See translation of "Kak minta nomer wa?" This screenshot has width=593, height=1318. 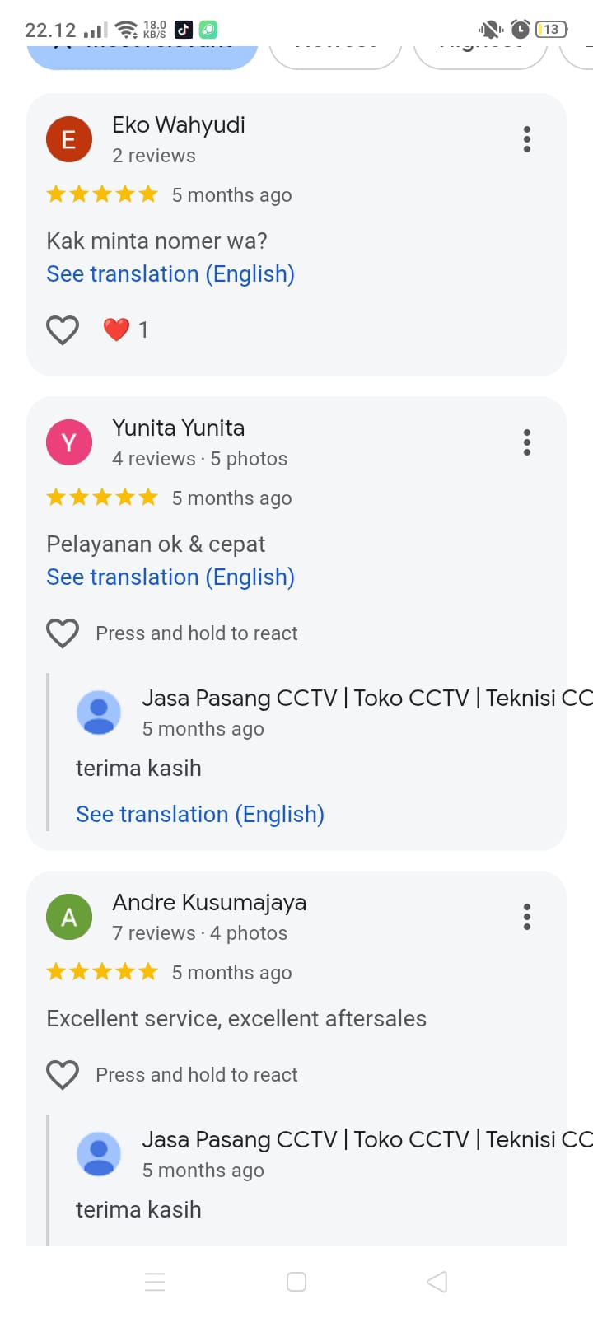(170, 274)
